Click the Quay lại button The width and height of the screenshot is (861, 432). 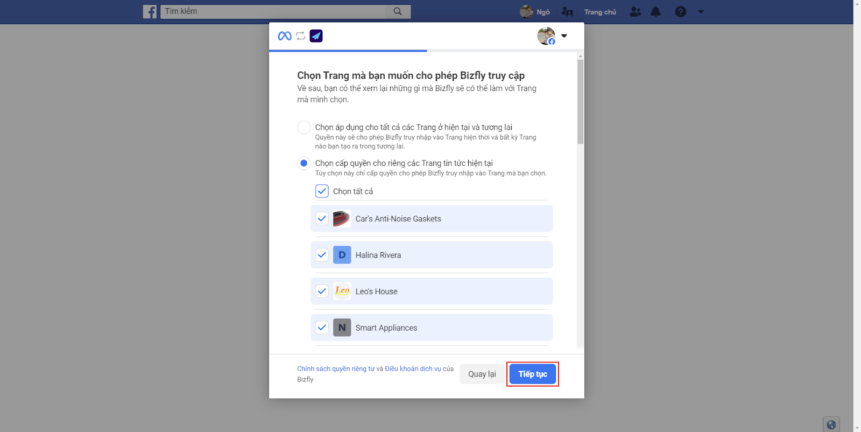[482, 374]
